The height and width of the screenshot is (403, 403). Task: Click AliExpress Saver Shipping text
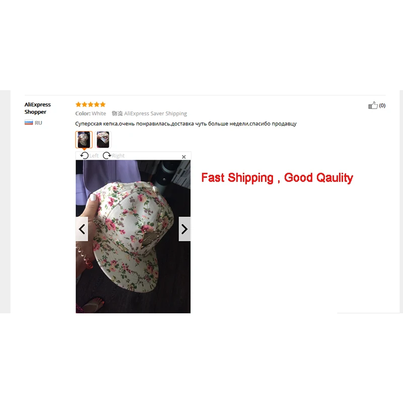[x=156, y=114]
